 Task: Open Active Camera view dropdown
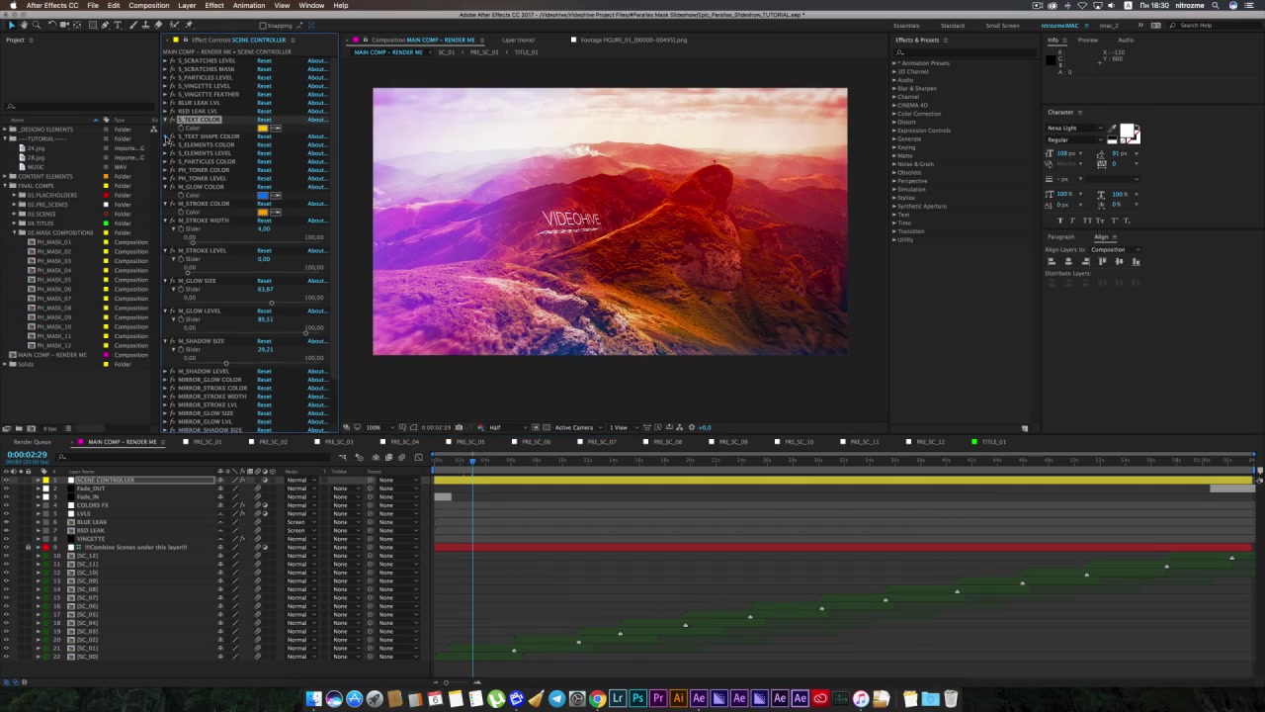578,427
